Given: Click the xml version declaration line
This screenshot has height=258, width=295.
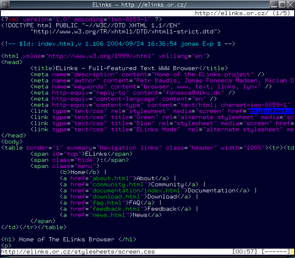Looking at the screenshot, I should pyautogui.click(x=81, y=20).
